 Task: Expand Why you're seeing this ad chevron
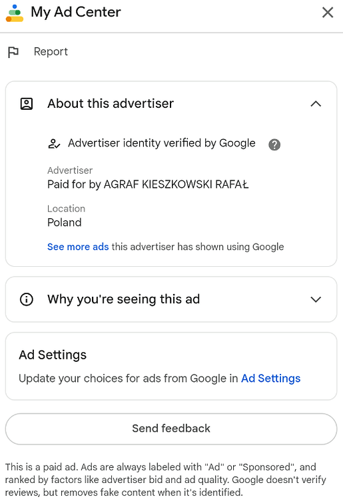pos(316,299)
